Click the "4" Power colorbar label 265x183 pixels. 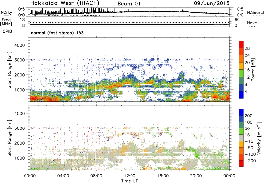point(246,91)
